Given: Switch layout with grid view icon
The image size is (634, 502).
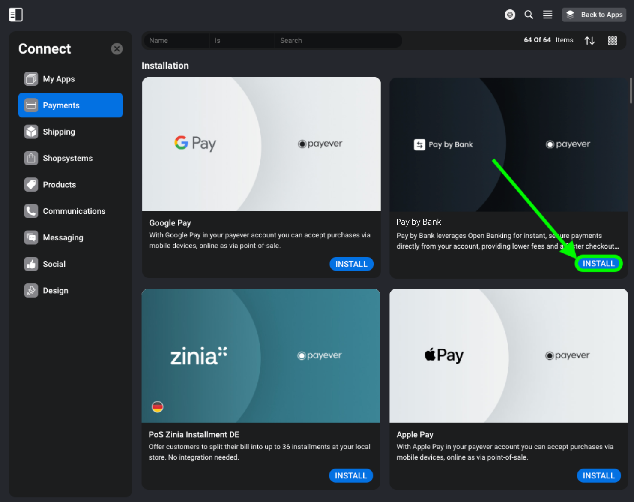Looking at the screenshot, I should point(613,40).
